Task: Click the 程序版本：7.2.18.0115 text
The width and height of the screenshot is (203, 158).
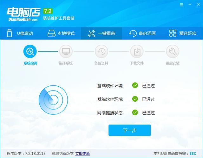Action: point(26,154)
